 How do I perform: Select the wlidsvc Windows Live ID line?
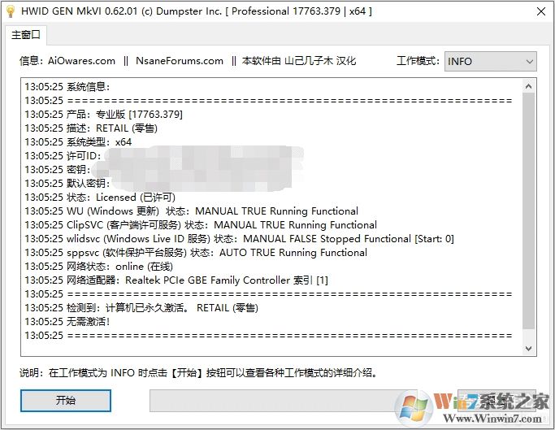click(x=239, y=239)
